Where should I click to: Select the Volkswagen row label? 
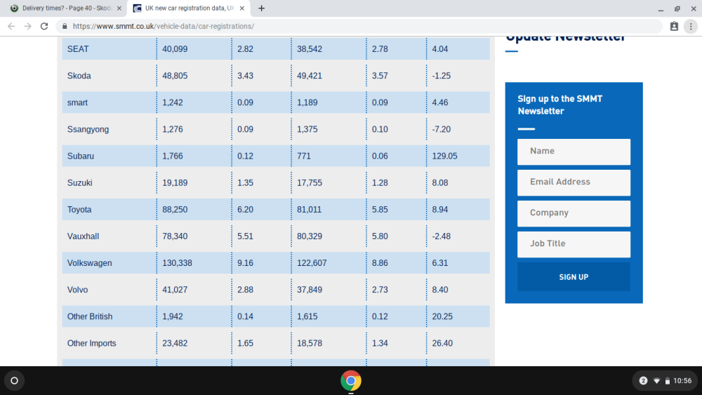pyautogui.click(x=90, y=263)
